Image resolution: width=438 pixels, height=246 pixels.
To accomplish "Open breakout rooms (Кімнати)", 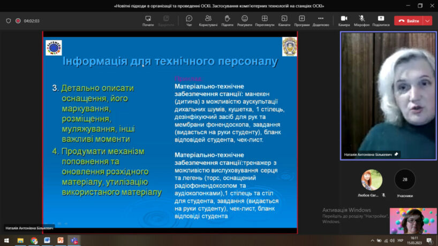I will 284,20.
